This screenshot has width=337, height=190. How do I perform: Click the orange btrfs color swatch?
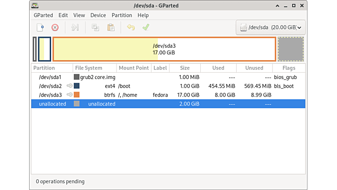[77, 95]
